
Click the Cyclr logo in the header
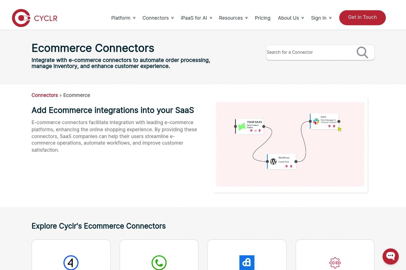pos(35,18)
